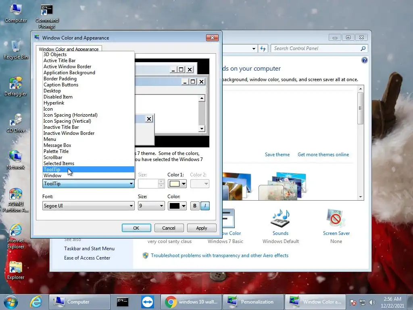
Task: Open the Recycle Bin desktop icon
Action: click(x=16, y=50)
